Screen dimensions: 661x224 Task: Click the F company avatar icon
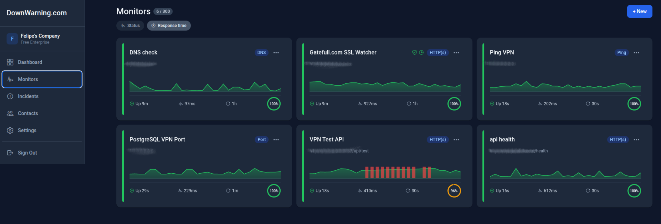click(12, 39)
